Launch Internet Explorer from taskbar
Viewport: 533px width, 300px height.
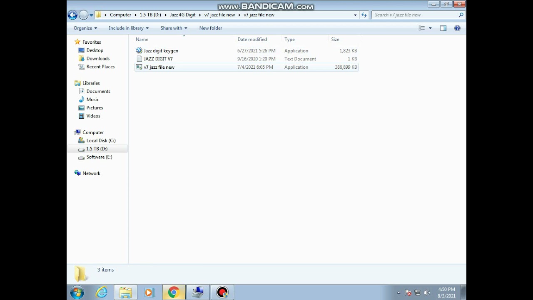[x=101, y=292]
